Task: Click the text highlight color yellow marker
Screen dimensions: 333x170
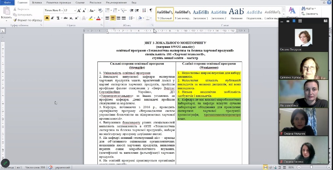Action: pos(91,18)
